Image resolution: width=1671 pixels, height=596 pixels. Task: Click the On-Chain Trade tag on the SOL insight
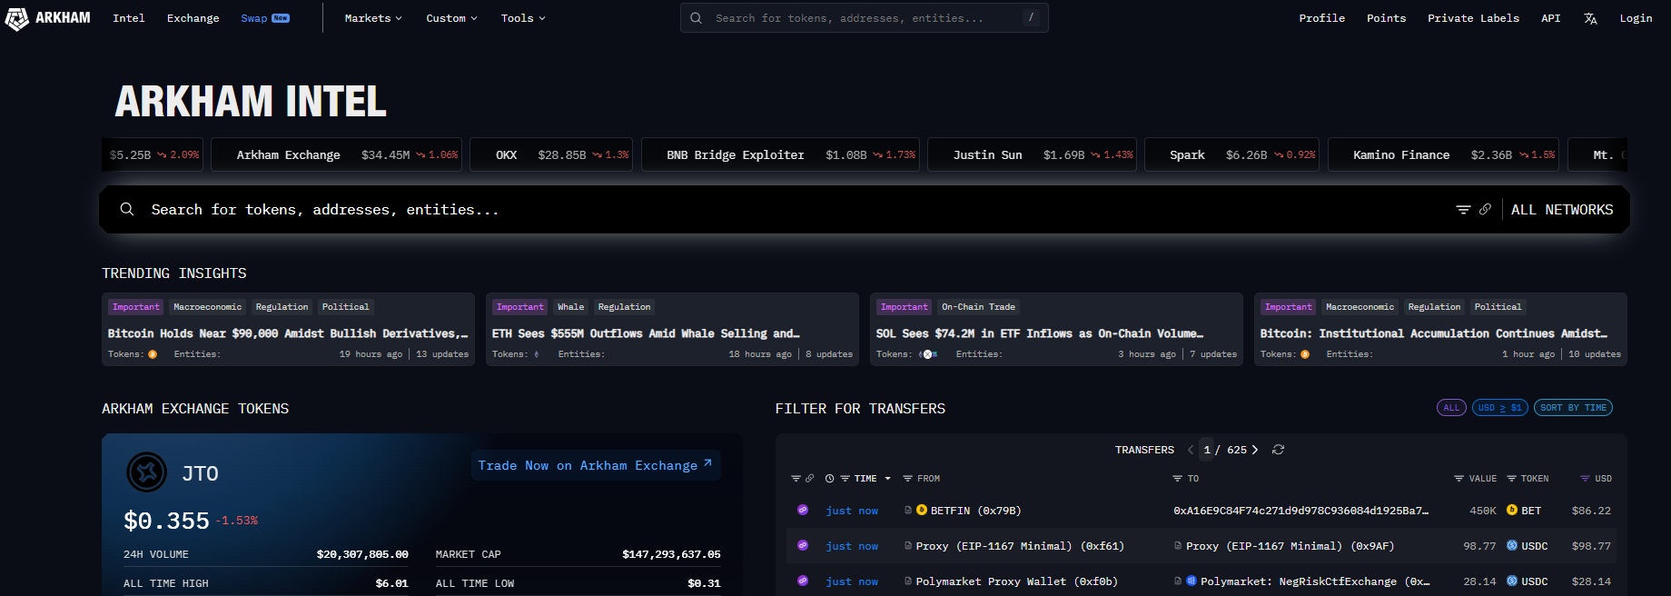pos(978,307)
